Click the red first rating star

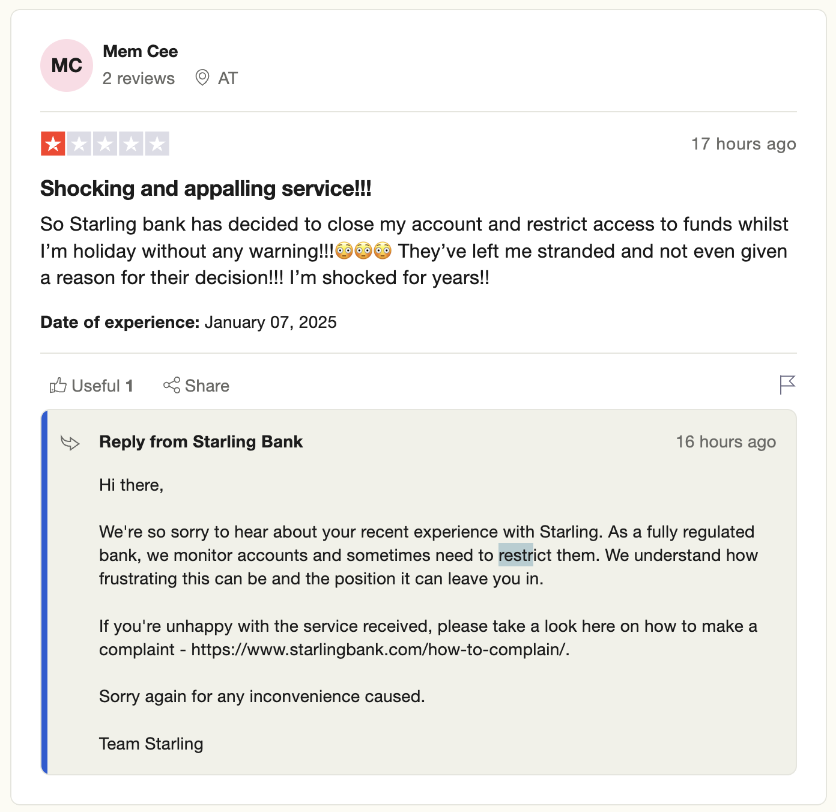pos(53,144)
